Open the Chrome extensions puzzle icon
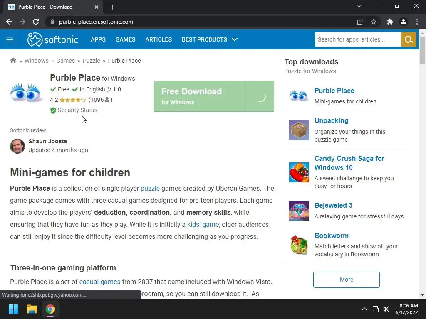Image resolution: width=426 pixels, height=319 pixels. click(x=390, y=22)
